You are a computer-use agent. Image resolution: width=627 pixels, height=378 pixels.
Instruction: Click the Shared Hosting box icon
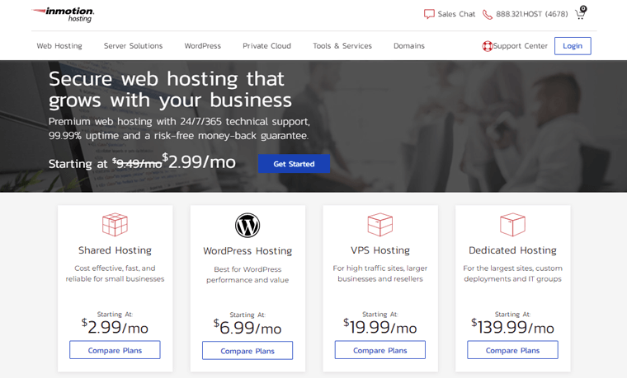115,224
